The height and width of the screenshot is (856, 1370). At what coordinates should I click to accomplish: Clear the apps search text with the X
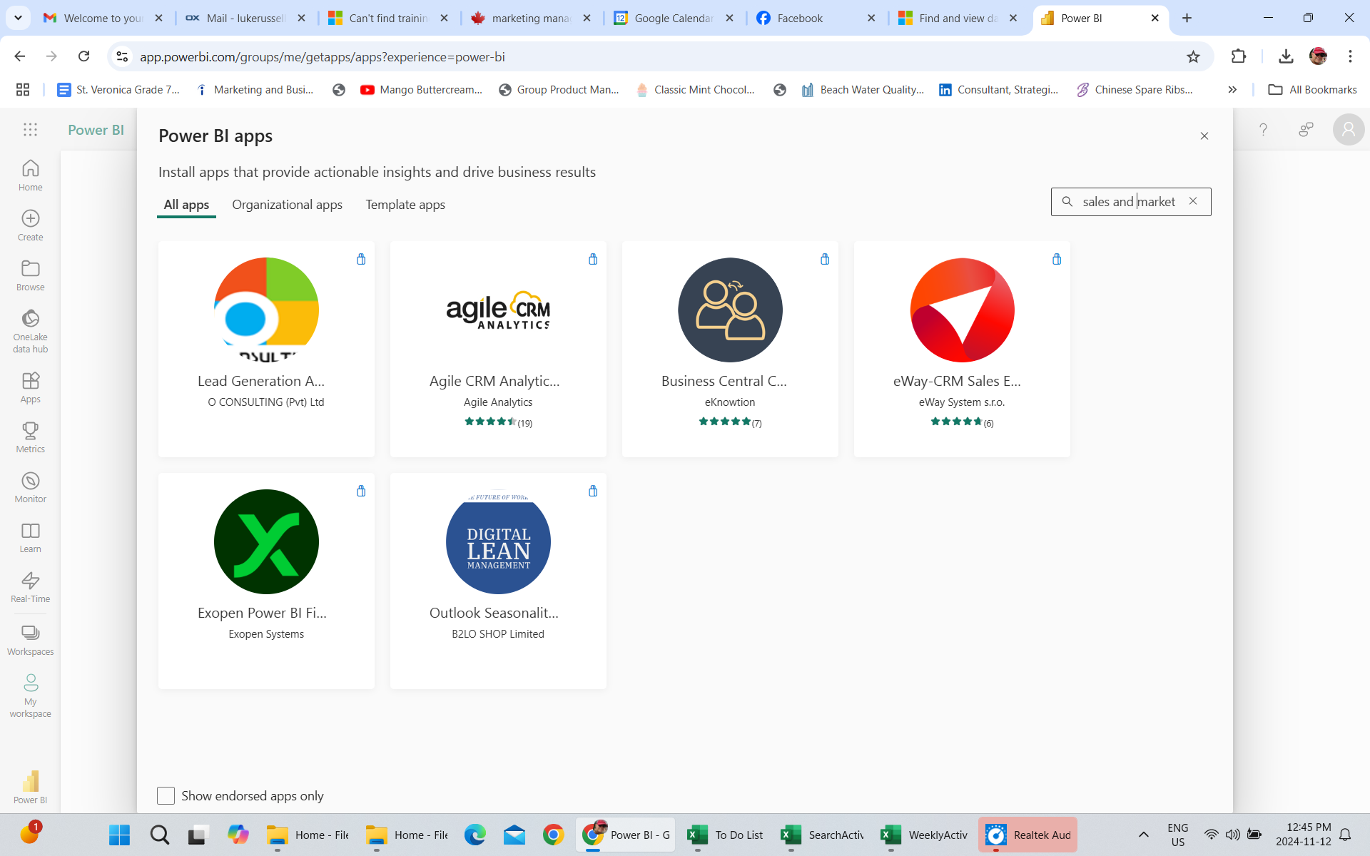pyautogui.click(x=1193, y=201)
